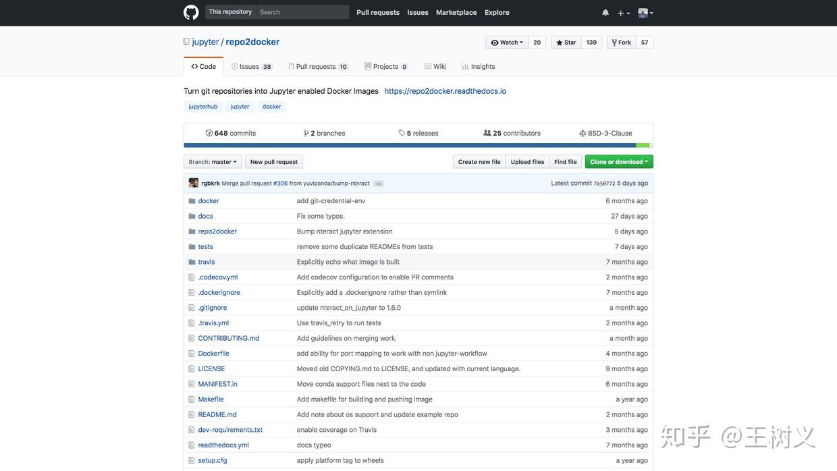The height and width of the screenshot is (471, 837).
Task: Click the folder icon beside docker
Action: pos(192,201)
